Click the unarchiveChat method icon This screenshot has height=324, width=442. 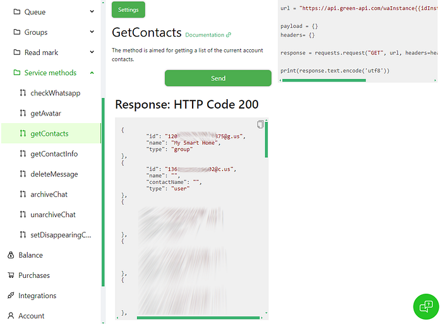[x=23, y=215]
